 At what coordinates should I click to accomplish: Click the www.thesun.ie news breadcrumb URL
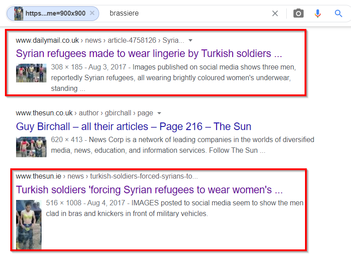click(107, 176)
